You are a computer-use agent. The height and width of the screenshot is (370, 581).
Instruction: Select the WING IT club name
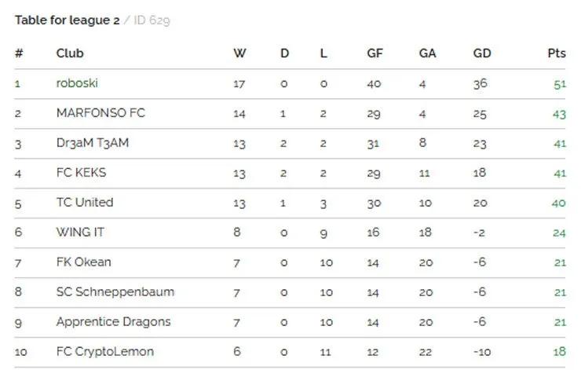[x=80, y=232]
